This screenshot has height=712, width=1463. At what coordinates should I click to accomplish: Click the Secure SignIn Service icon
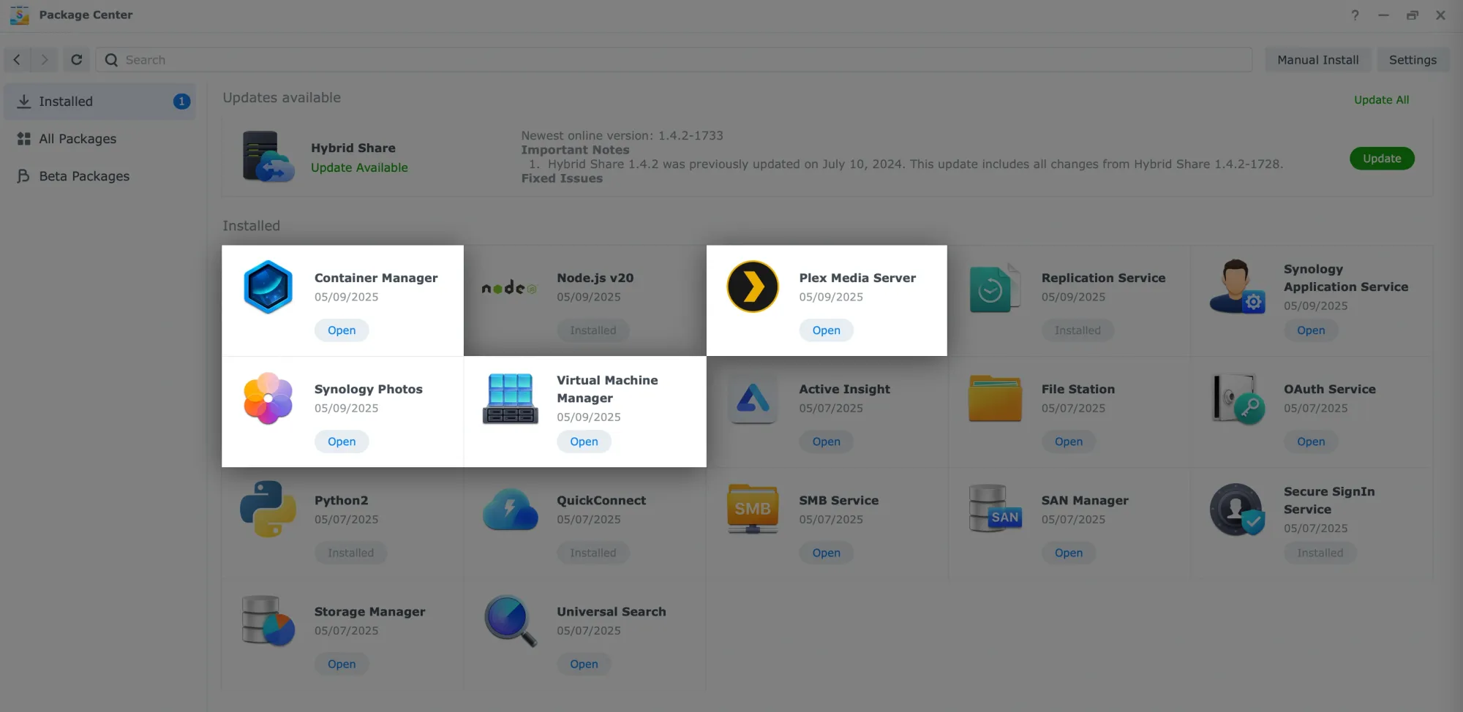1237,510
